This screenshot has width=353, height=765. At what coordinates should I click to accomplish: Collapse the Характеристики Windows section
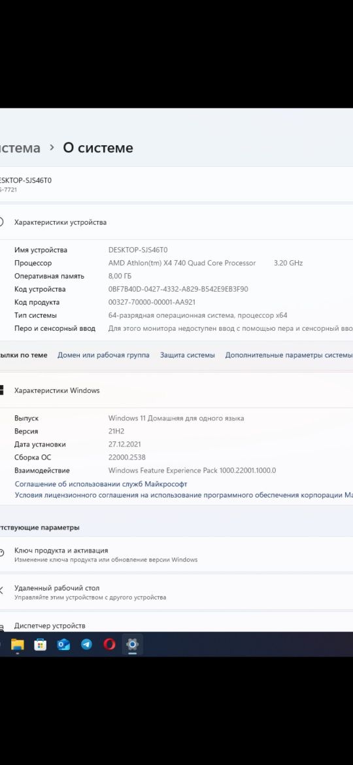coord(176,390)
